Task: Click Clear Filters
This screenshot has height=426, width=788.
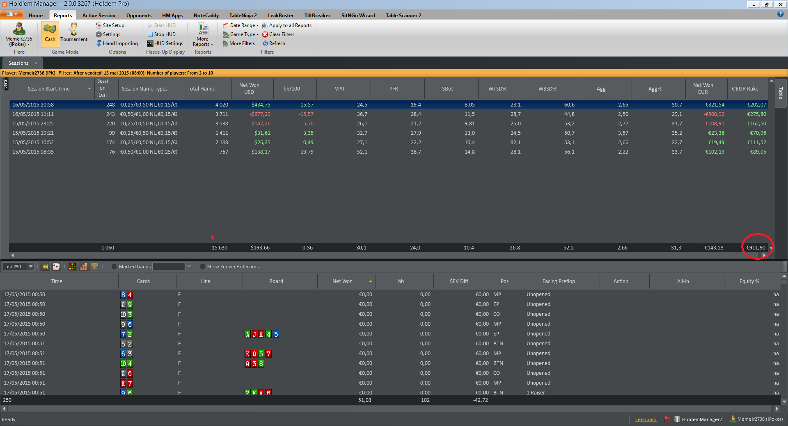Action: pyautogui.click(x=278, y=34)
